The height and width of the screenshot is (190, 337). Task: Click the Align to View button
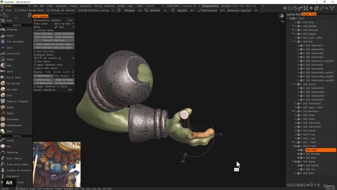64,80
